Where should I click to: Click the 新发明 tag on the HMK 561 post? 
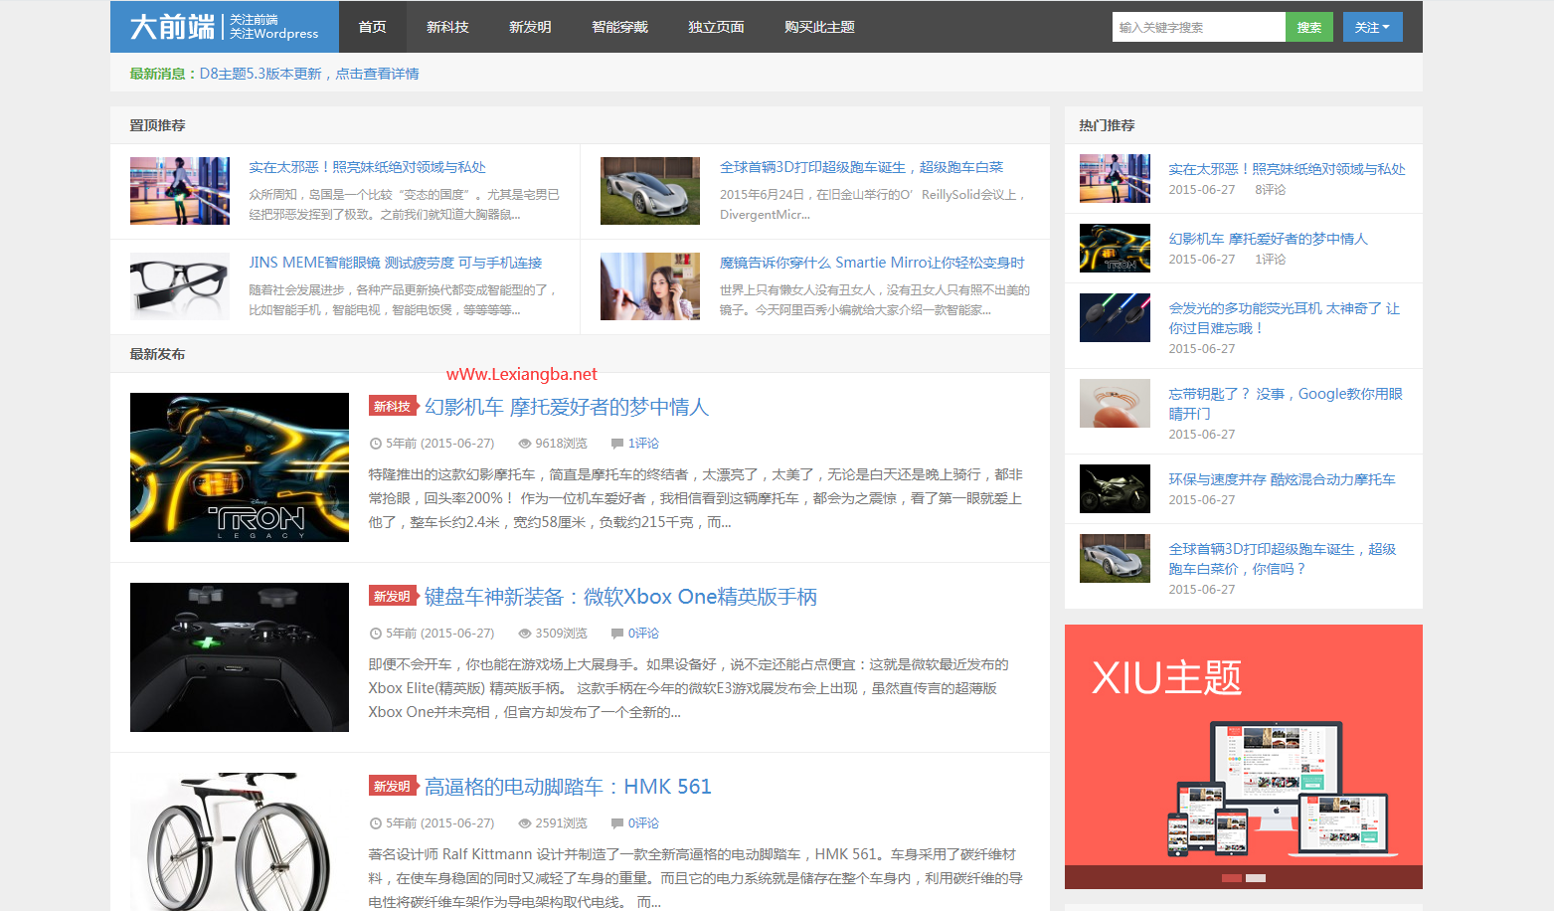392,786
